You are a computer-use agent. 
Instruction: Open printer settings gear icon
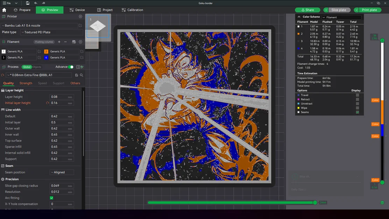tap(80, 16)
